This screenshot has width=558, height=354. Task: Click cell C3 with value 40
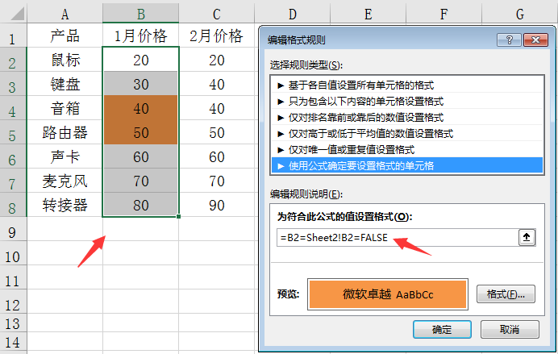coord(216,84)
